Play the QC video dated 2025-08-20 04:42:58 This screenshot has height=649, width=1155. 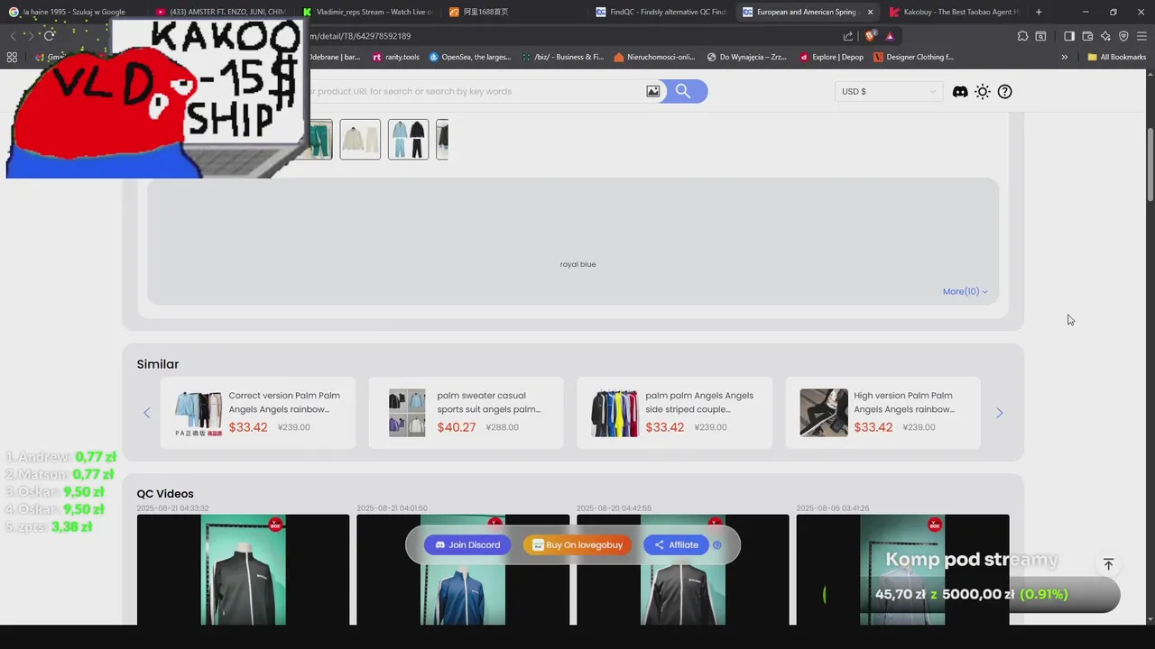pyautogui.click(x=682, y=570)
